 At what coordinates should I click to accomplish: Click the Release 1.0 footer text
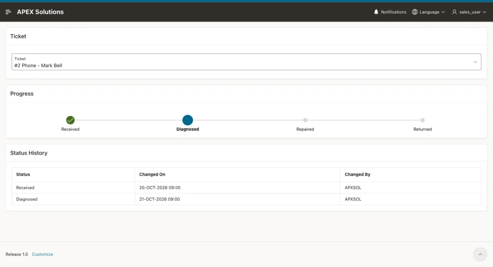pos(17,254)
